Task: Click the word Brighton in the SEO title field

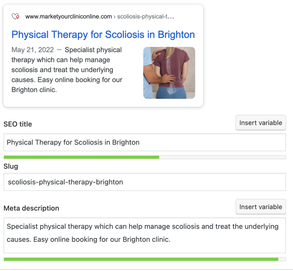Action: (126, 143)
